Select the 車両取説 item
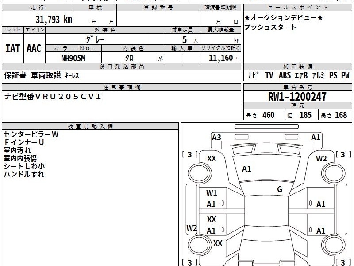The width and height of the screenshot is (354, 266). tap(46, 75)
